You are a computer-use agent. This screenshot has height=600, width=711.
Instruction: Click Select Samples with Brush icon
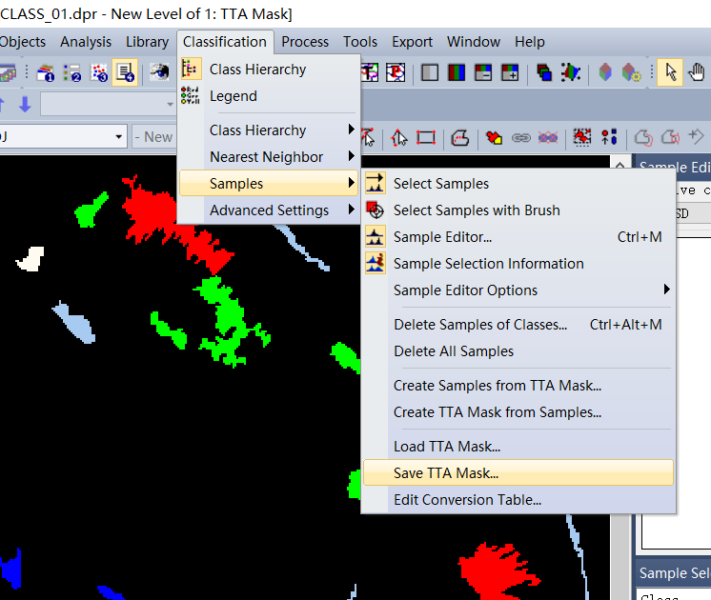point(375,210)
